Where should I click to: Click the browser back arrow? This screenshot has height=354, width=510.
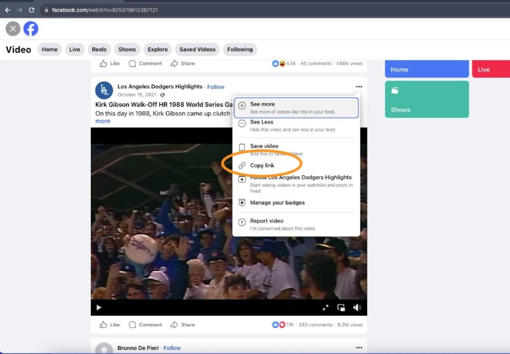coord(7,10)
